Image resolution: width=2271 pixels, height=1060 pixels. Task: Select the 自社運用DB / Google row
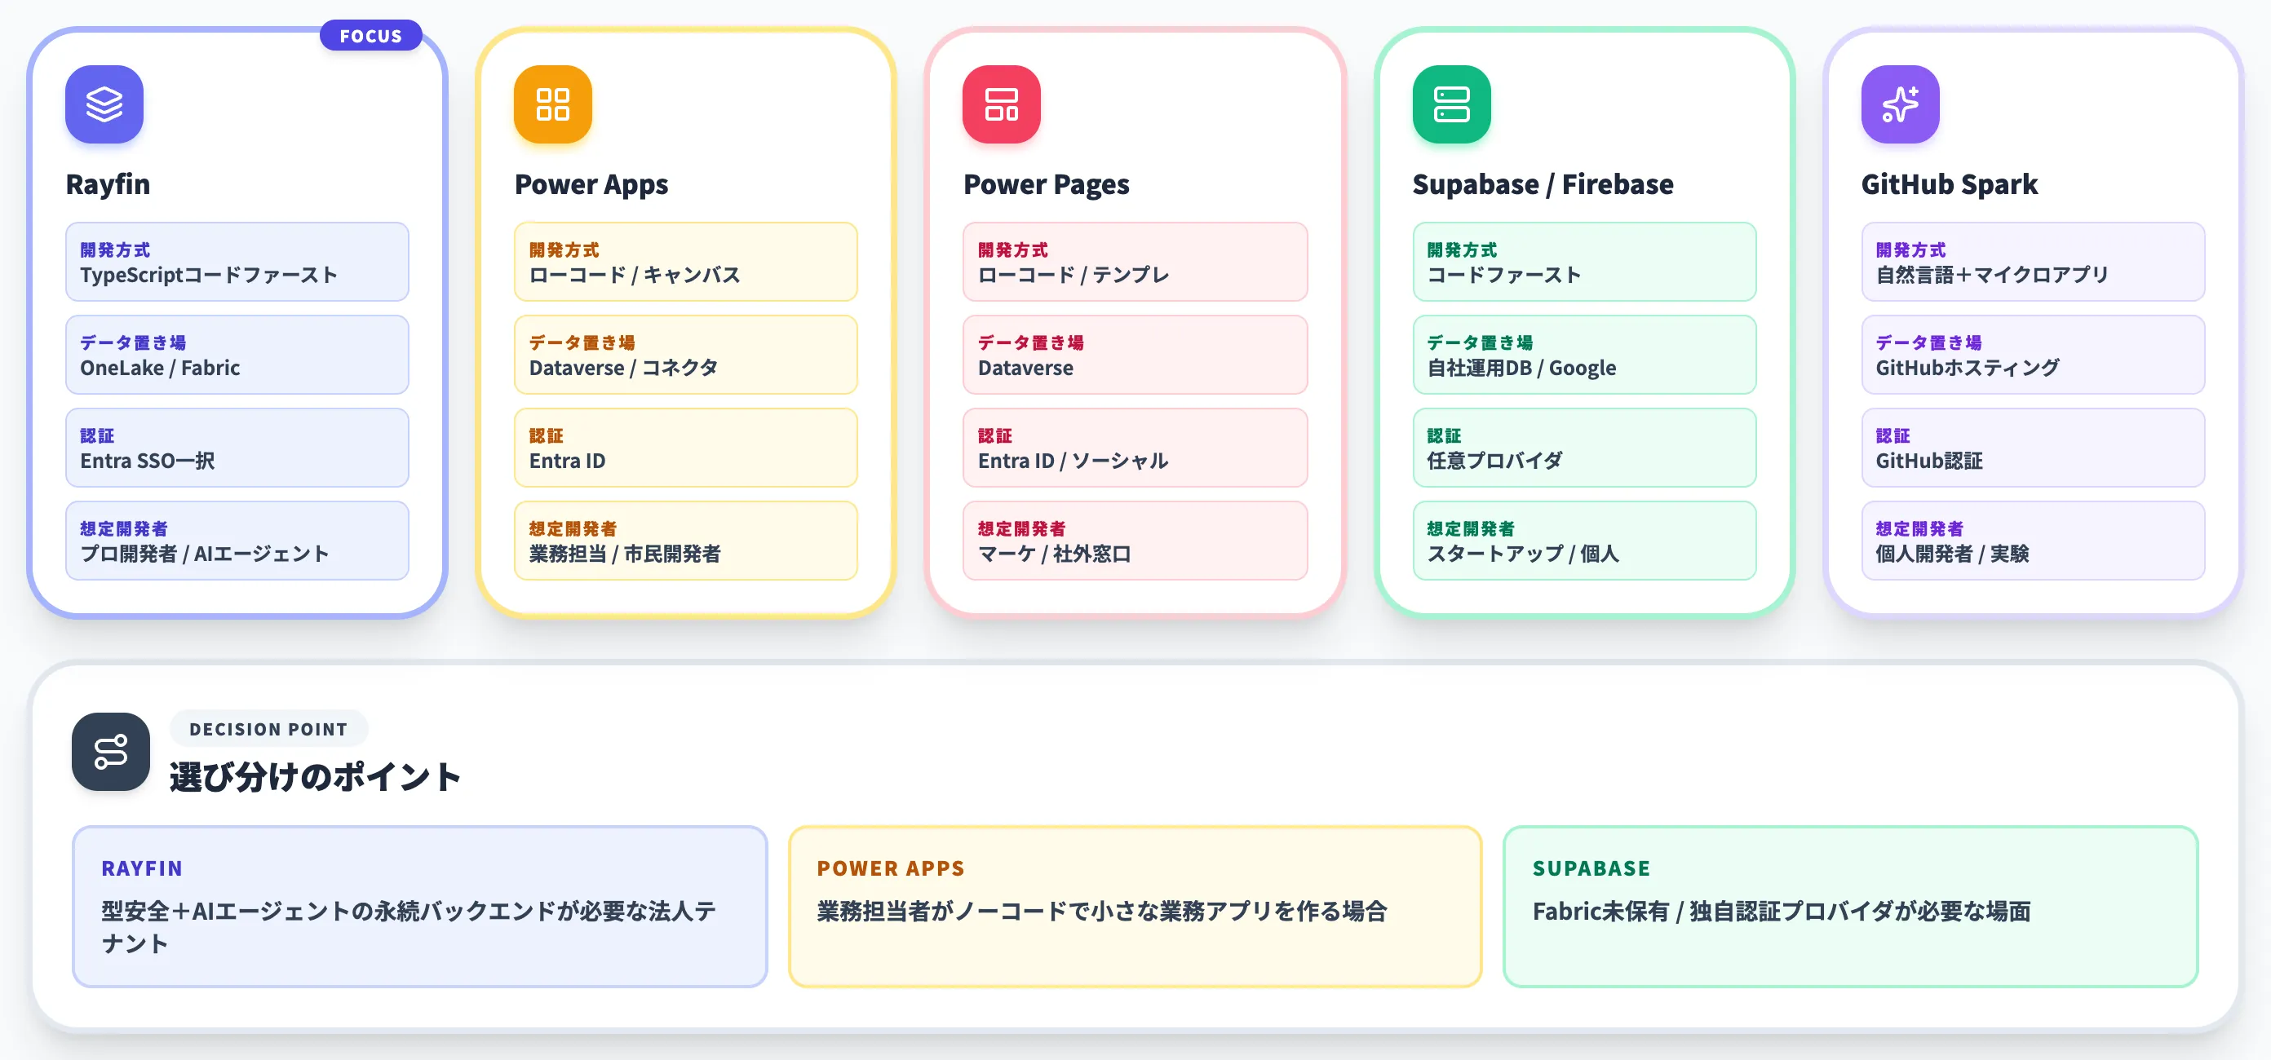[1584, 354]
